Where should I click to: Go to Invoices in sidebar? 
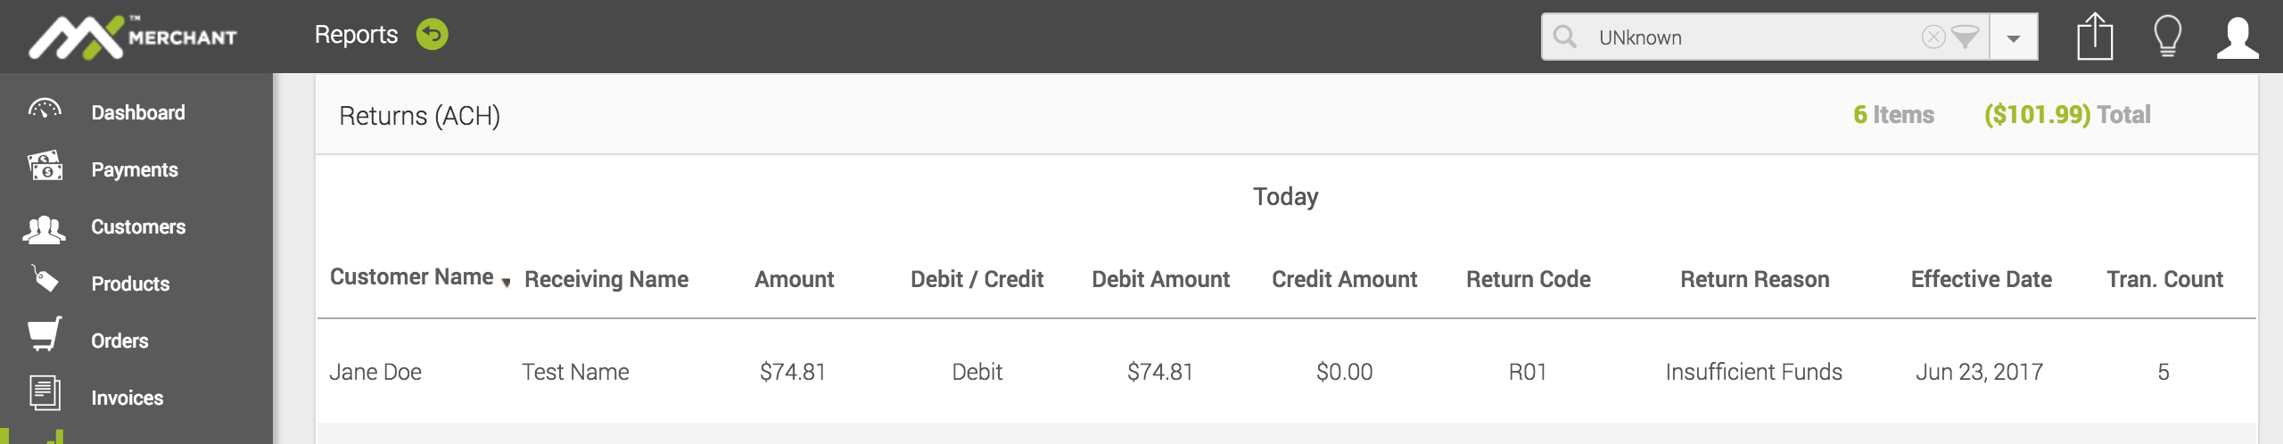pos(127,398)
